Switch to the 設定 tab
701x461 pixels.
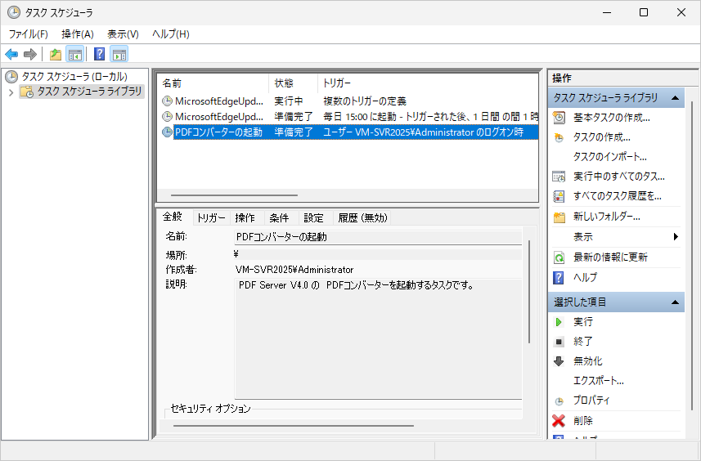tap(314, 218)
